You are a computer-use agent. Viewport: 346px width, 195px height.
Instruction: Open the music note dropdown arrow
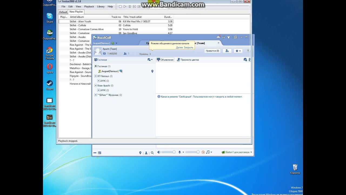pyautogui.click(x=211, y=152)
